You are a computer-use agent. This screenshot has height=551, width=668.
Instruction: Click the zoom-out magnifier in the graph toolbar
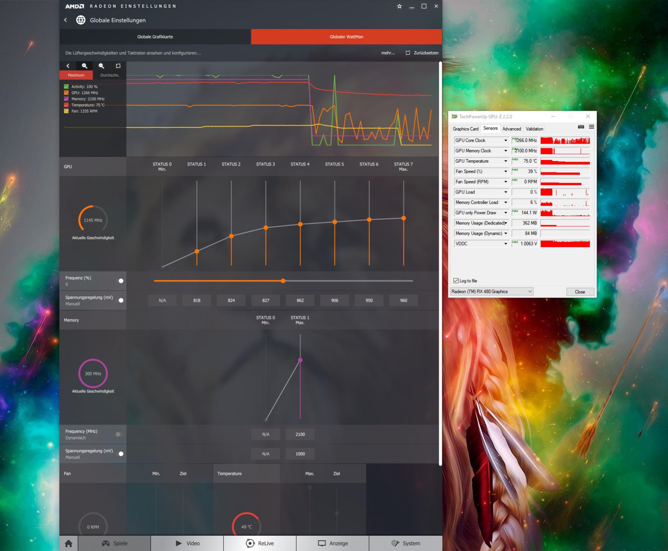pos(102,66)
